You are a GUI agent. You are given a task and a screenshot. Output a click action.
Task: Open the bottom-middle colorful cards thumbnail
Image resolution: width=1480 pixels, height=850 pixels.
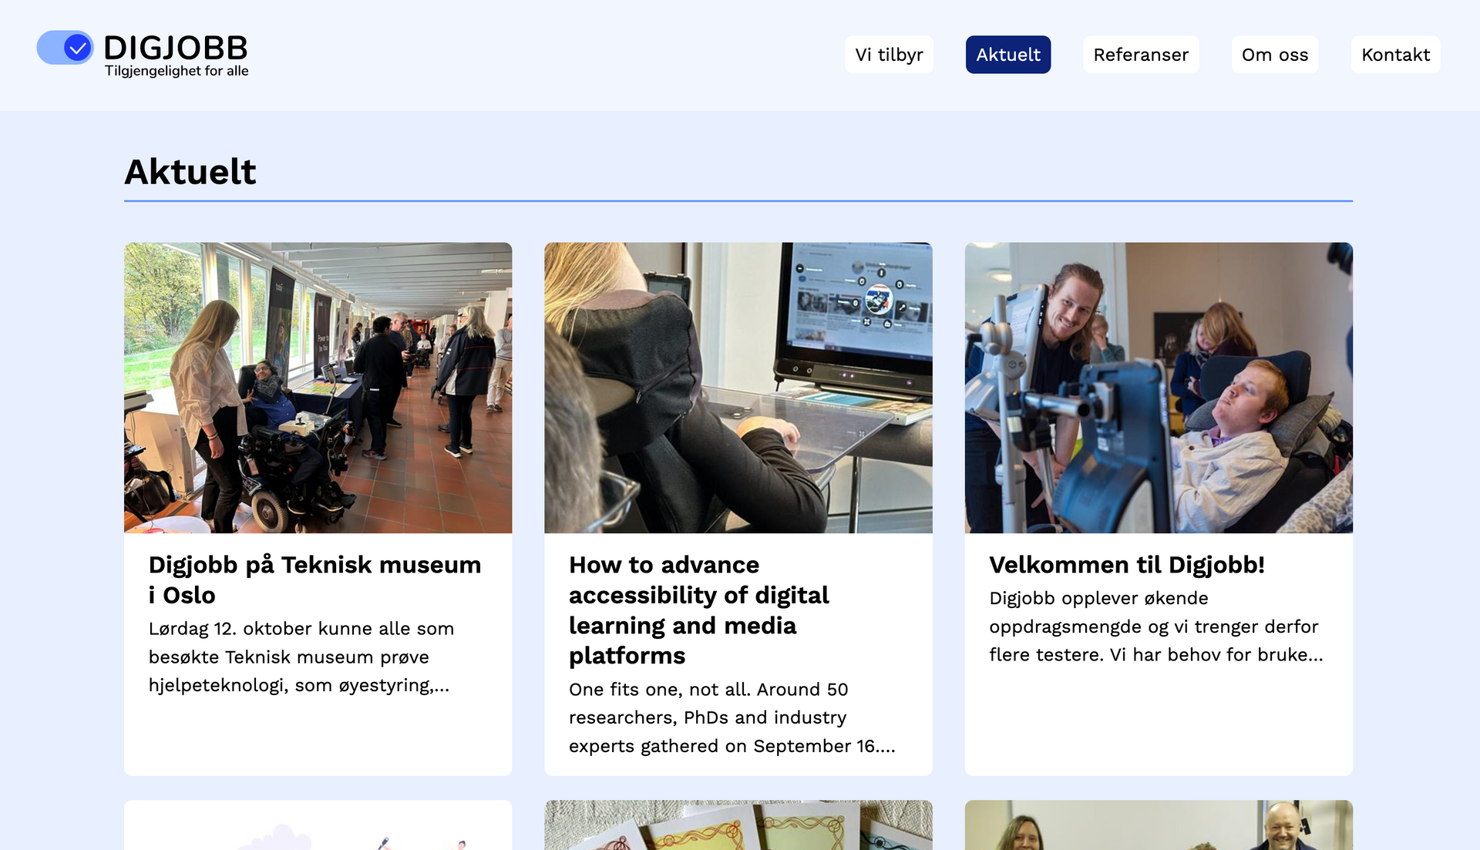point(738,826)
